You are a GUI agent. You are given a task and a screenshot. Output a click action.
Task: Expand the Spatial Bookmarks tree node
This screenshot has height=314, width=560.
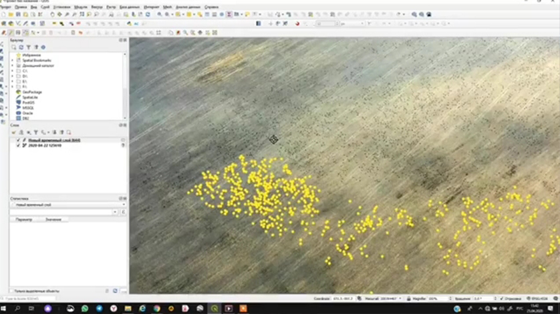[x=13, y=60]
